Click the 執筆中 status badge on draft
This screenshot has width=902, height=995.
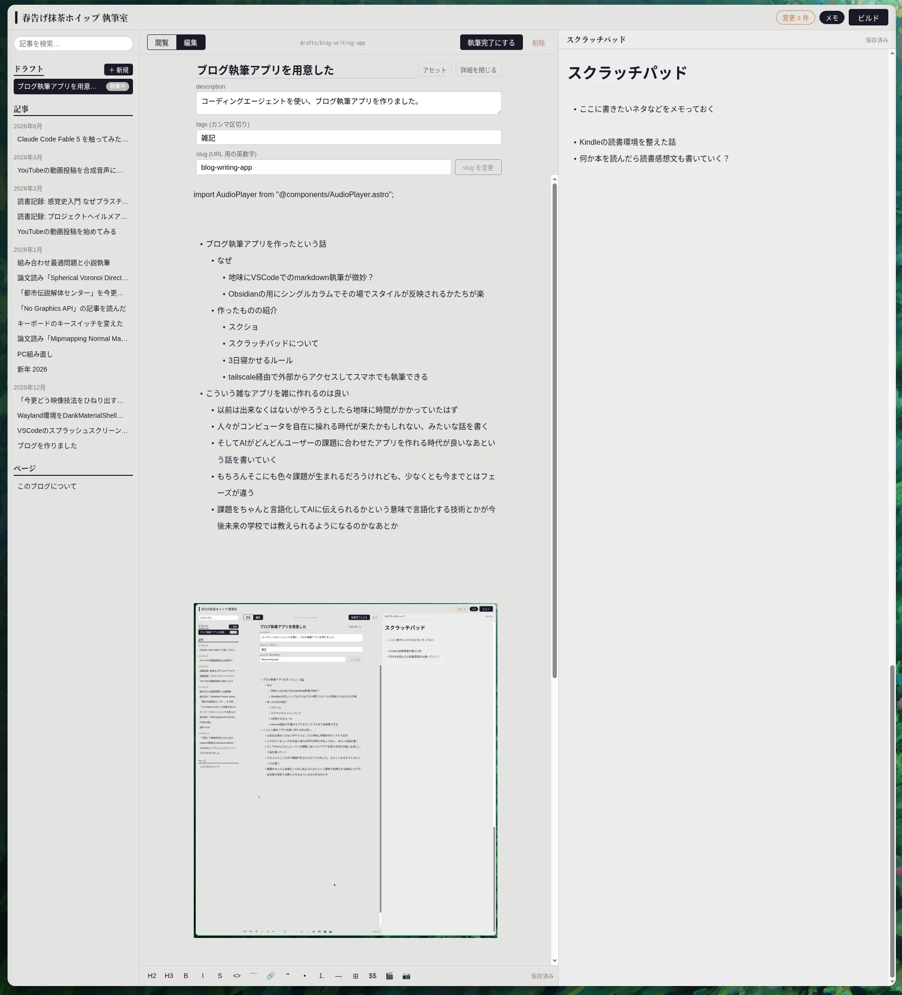[117, 86]
